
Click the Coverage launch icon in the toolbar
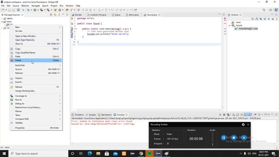pyautogui.click(x=41, y=10)
